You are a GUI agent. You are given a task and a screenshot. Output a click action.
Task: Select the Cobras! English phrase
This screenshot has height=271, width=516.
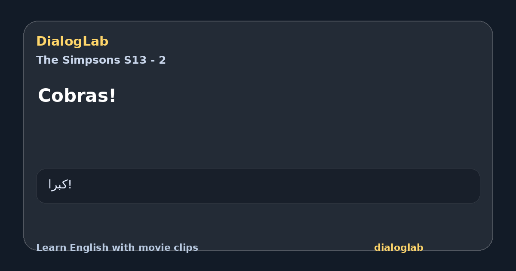tap(77, 95)
